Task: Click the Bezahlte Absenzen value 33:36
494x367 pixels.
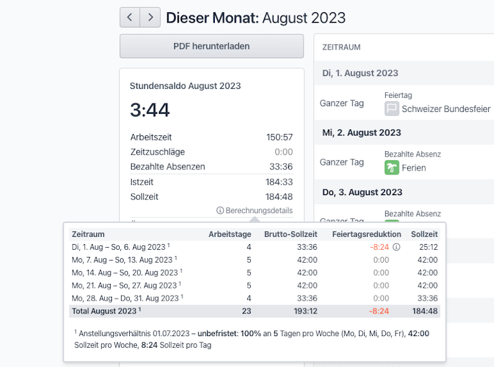Action: point(281,167)
